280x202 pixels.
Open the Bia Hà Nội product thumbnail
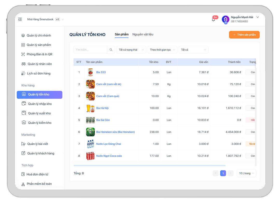[x=90, y=108]
